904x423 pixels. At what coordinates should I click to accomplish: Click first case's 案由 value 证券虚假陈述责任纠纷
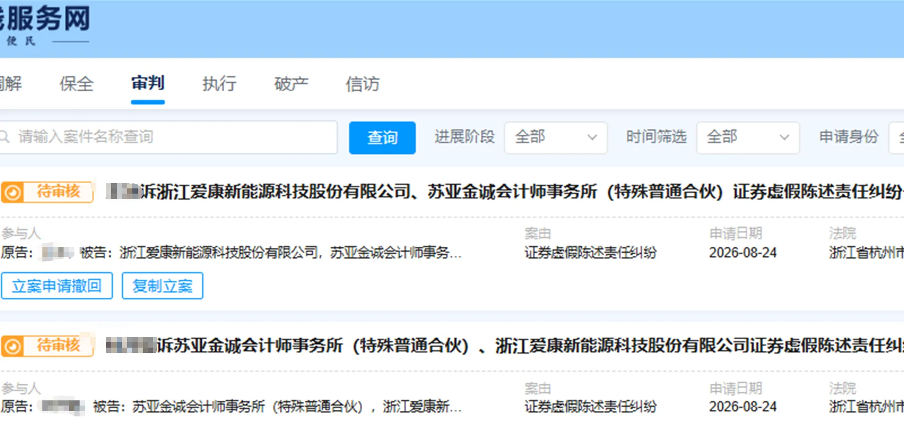590,253
